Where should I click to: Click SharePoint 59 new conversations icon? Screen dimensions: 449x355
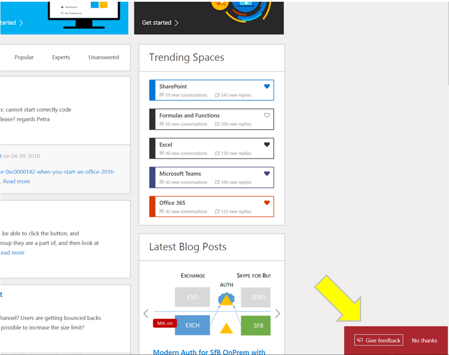(x=161, y=95)
